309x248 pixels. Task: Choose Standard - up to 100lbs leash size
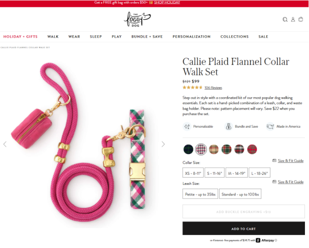coord(240,194)
